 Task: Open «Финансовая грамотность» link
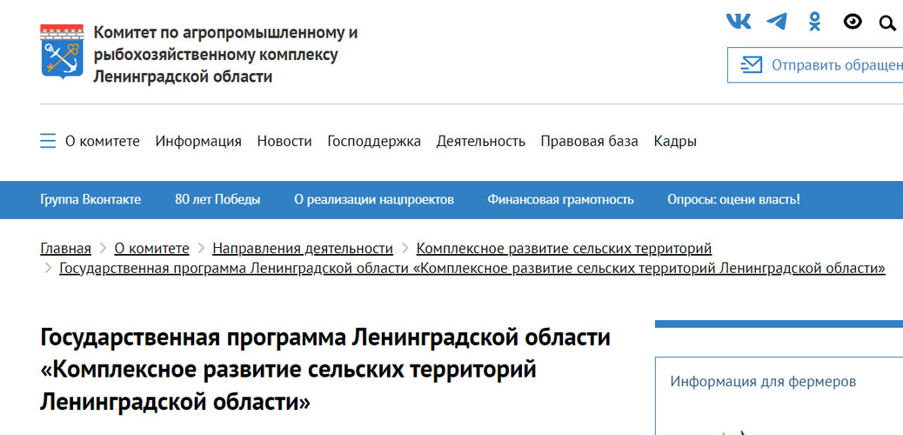[x=560, y=200]
